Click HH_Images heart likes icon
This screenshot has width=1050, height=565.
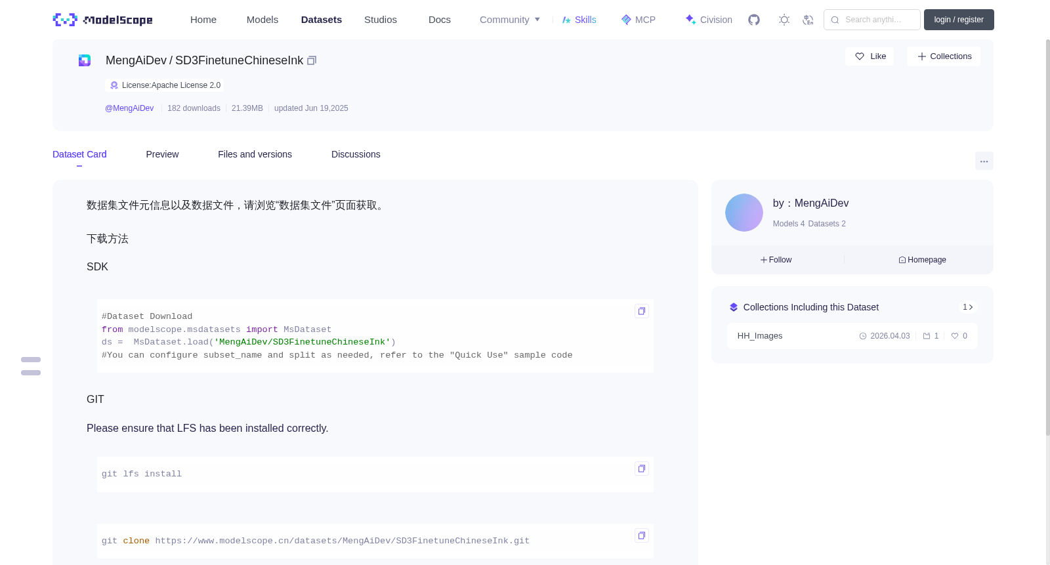pyautogui.click(x=955, y=336)
